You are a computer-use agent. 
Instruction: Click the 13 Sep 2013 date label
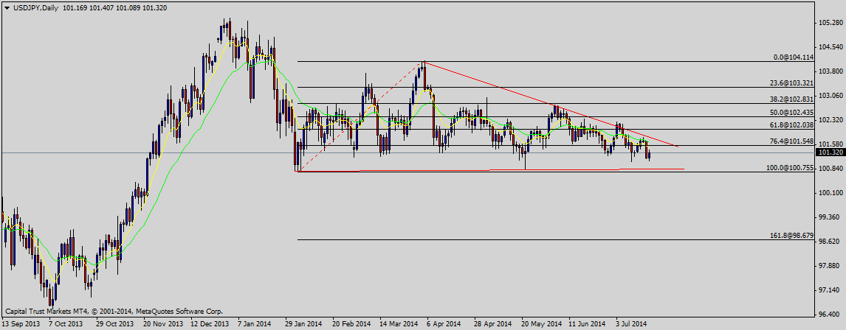tap(21, 323)
